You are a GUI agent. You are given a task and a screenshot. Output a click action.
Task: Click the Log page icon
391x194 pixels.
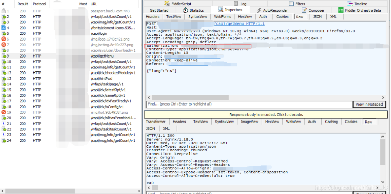[236, 4]
